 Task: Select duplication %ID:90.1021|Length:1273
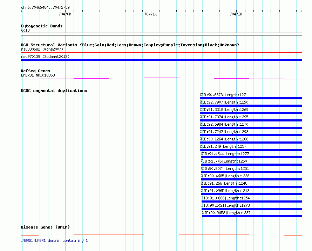(226, 205)
